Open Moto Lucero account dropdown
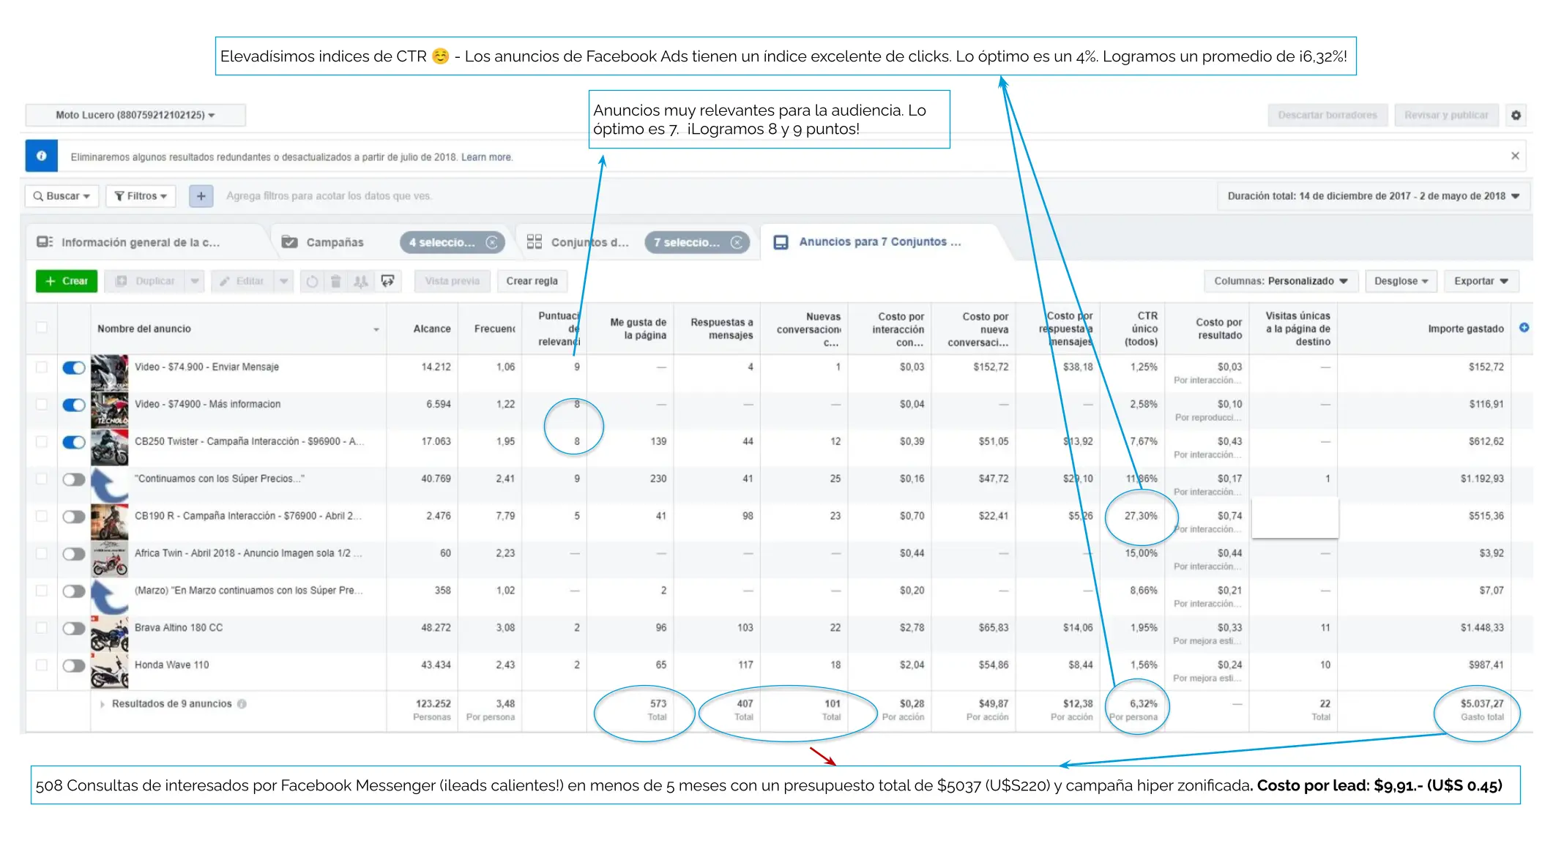The image size is (1545, 868). tap(135, 115)
